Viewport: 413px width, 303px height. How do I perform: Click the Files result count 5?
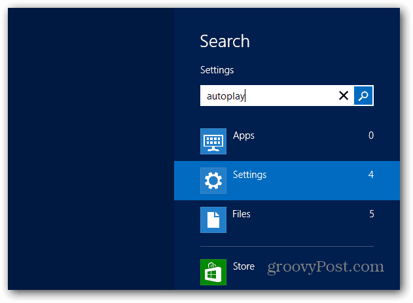(x=371, y=214)
